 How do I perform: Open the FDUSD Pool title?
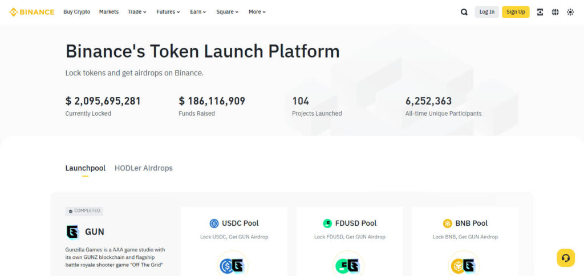click(x=356, y=224)
